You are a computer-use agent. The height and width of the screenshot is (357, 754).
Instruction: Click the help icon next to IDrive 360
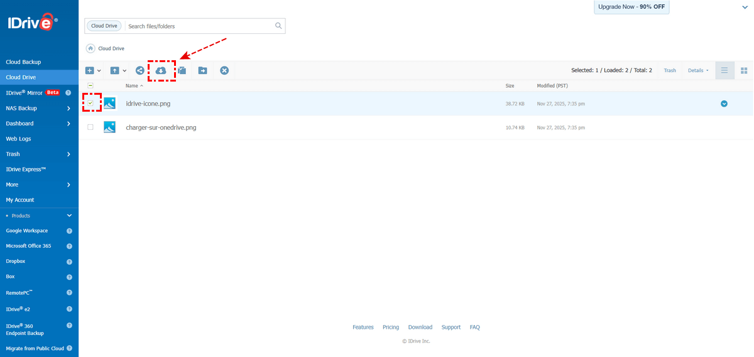(69, 326)
